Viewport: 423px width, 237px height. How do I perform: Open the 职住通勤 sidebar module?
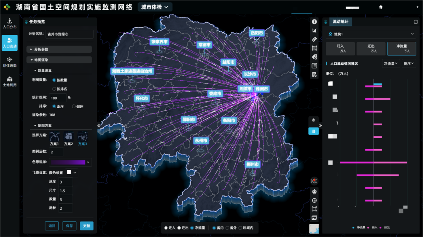[9, 62]
